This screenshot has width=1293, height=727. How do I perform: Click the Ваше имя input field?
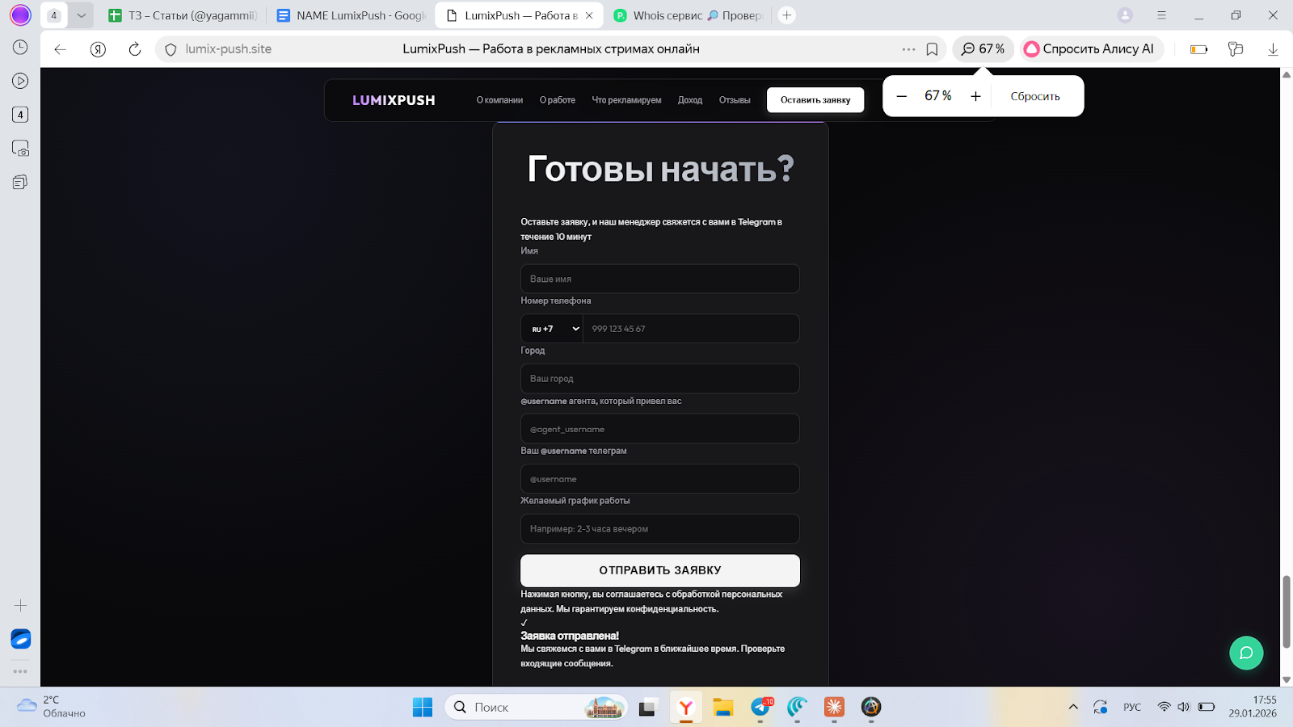[659, 279]
